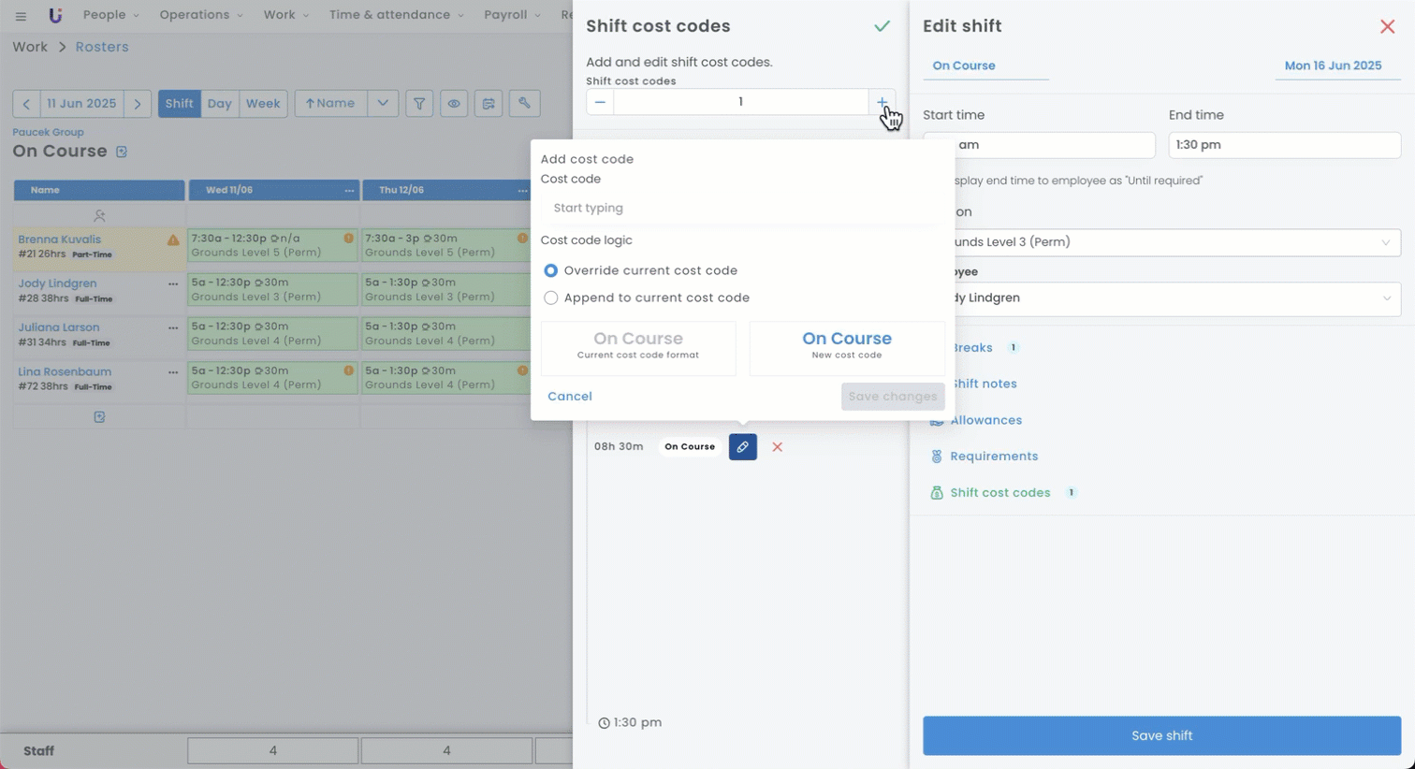Image resolution: width=1415 pixels, height=769 pixels.
Task: Click the Save shift button
Action: [1160, 735]
